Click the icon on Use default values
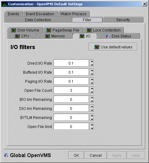The width and height of the screenshot is (149, 163). [97, 47]
